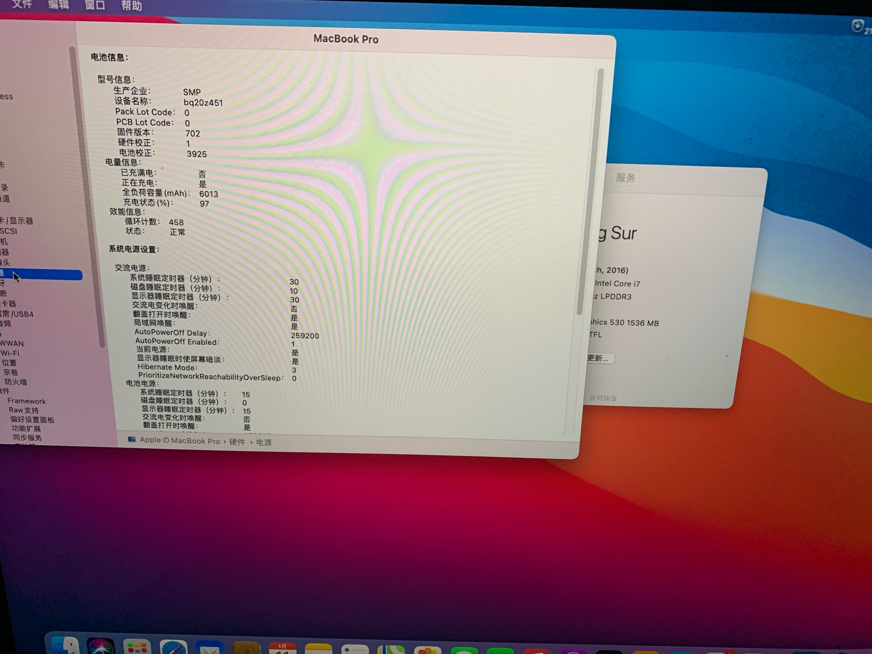The image size is (872, 654).
Task: Select Wi-Fi in the sidebar
Action: (x=10, y=353)
